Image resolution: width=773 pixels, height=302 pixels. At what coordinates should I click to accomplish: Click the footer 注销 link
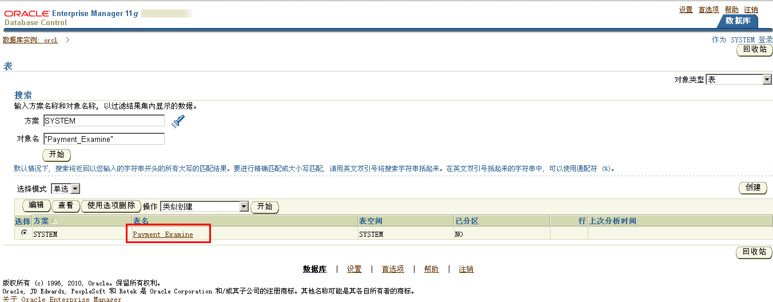click(466, 269)
